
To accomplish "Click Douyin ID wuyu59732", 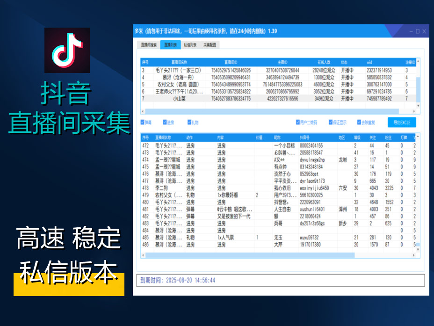I will point(309,238).
